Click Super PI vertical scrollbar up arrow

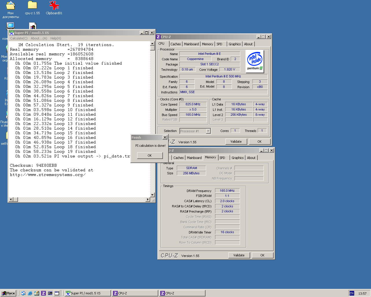click(x=152, y=44)
